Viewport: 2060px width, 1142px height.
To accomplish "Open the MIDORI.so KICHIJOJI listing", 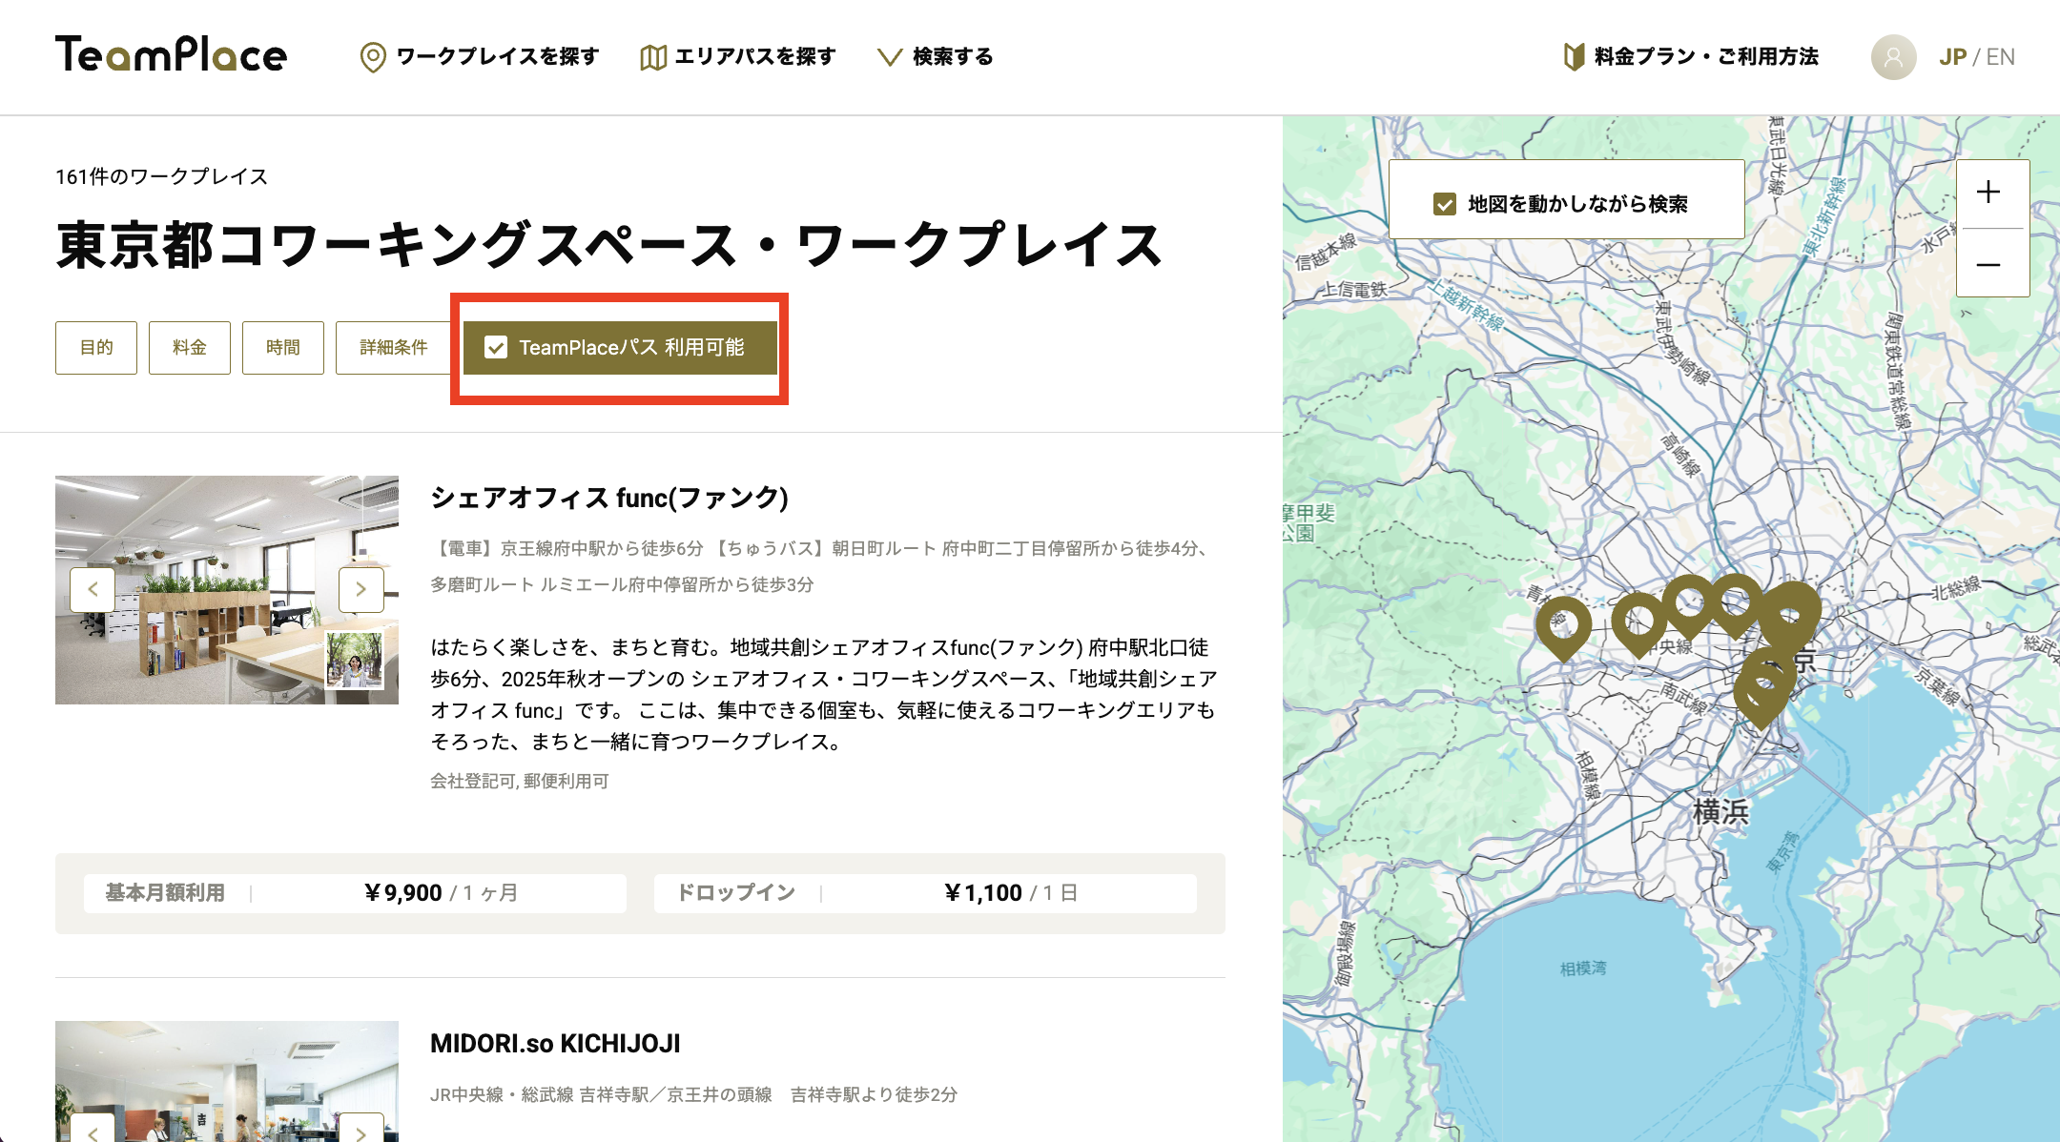I will click(x=555, y=1044).
